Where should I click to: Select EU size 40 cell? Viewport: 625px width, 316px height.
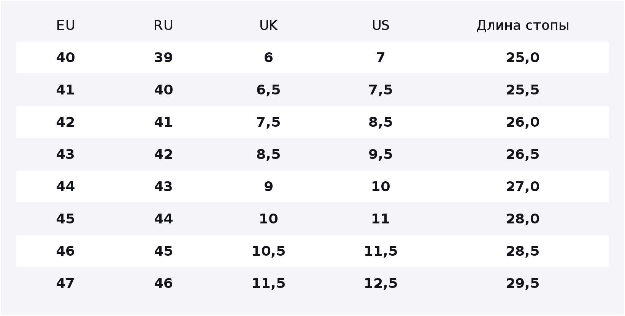[65, 58]
